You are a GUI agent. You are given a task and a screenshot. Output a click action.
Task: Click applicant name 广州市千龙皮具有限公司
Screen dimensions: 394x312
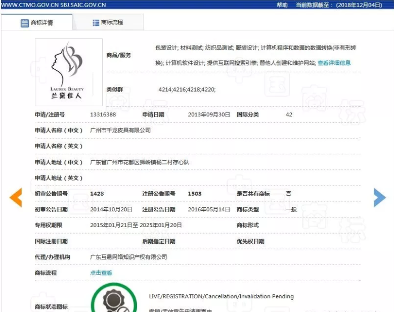pos(120,130)
